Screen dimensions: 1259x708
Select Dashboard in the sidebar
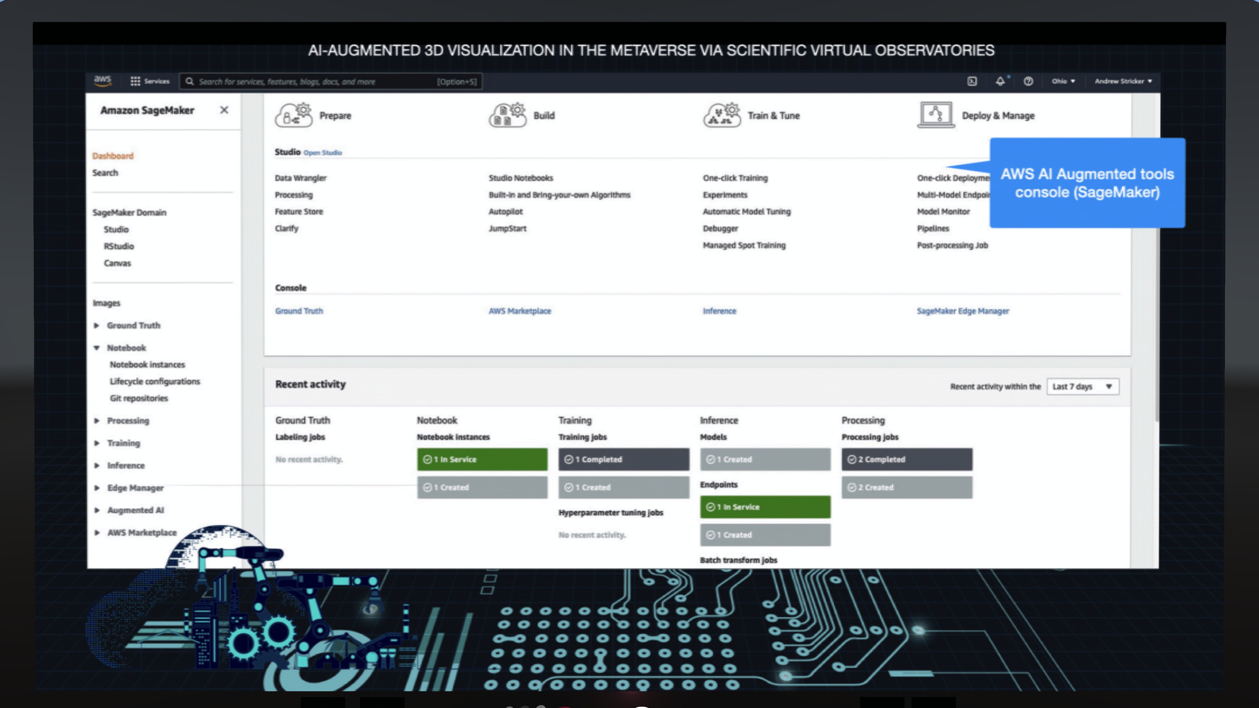112,156
